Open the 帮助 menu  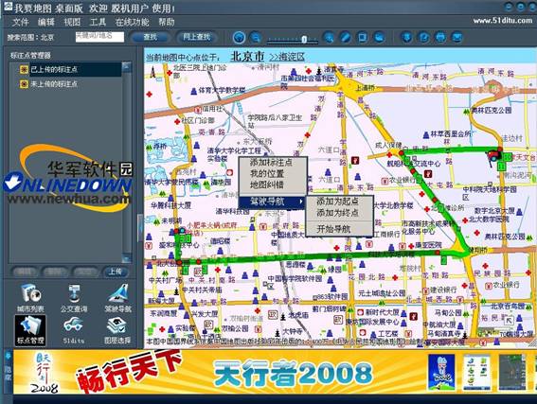(x=167, y=23)
